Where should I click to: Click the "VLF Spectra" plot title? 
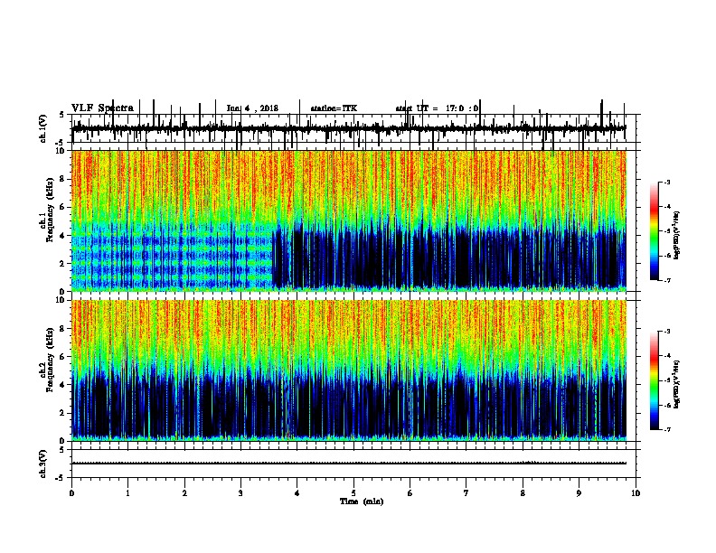click(x=102, y=108)
